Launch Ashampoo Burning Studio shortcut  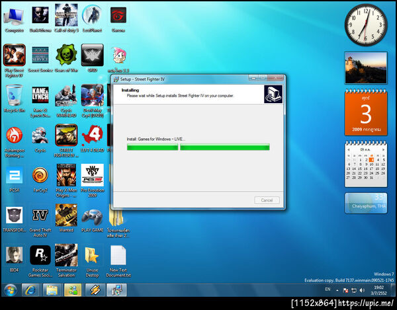pos(14,141)
